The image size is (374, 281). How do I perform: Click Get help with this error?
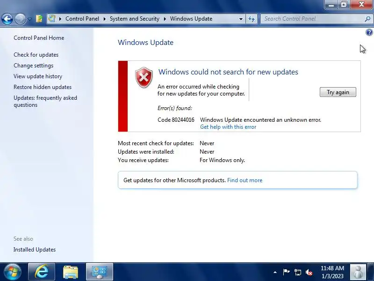[x=228, y=127]
